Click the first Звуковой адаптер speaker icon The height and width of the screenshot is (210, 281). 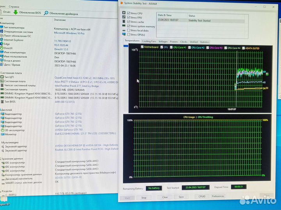click(x=3, y=147)
